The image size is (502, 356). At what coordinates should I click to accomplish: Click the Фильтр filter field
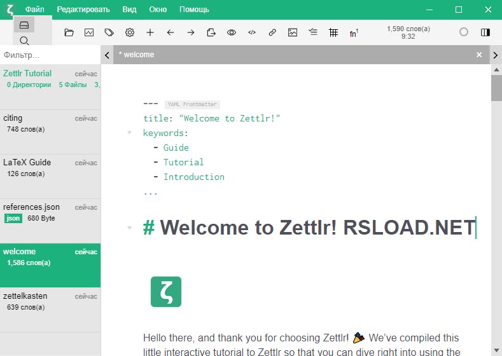click(50, 55)
